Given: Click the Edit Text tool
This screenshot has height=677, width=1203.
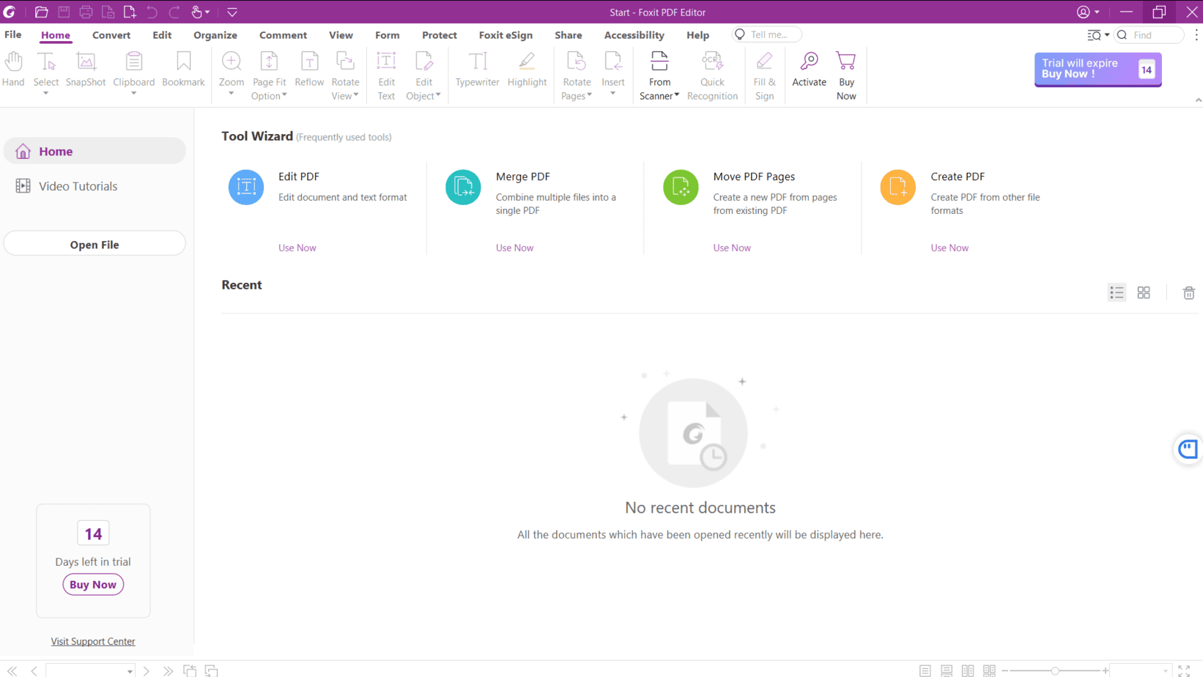Looking at the screenshot, I should pyautogui.click(x=386, y=76).
